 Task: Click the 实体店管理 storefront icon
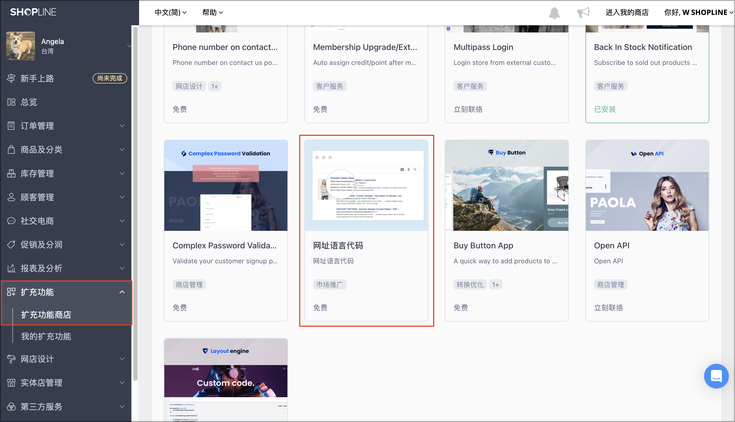coord(11,383)
